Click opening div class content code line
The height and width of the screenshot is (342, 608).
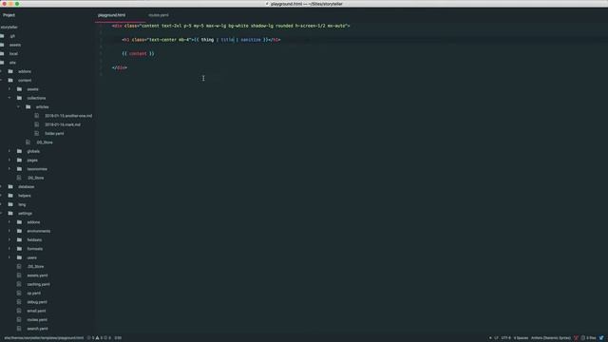[x=231, y=26]
